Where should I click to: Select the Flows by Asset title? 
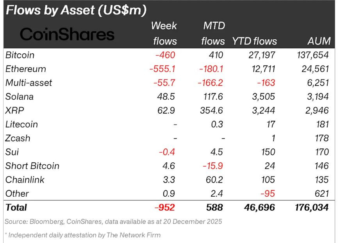(76, 10)
